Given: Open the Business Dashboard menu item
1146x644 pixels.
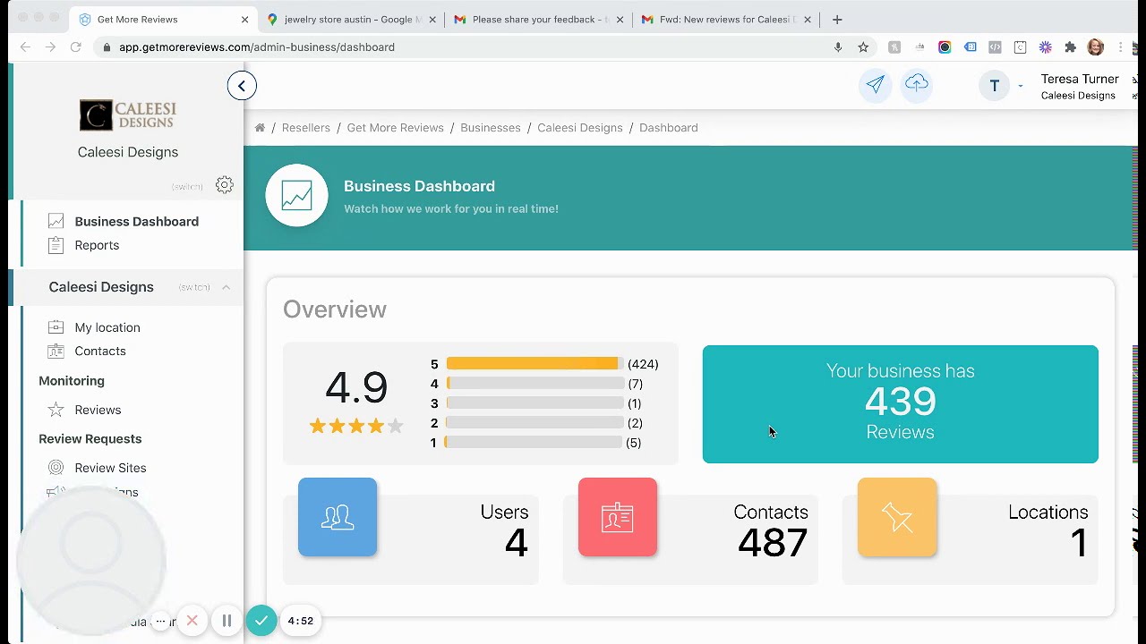Looking at the screenshot, I should coord(137,222).
